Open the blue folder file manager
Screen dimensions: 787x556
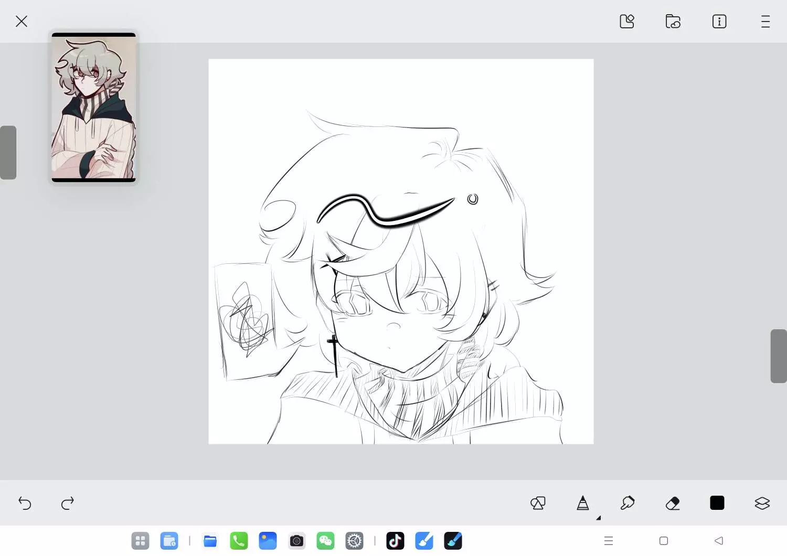210,541
